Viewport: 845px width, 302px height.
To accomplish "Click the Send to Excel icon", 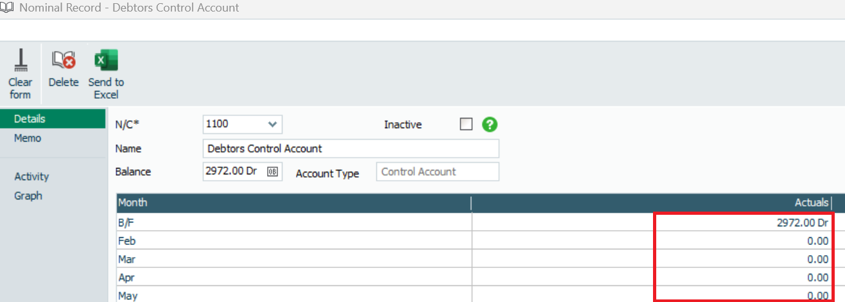I will pyautogui.click(x=106, y=62).
